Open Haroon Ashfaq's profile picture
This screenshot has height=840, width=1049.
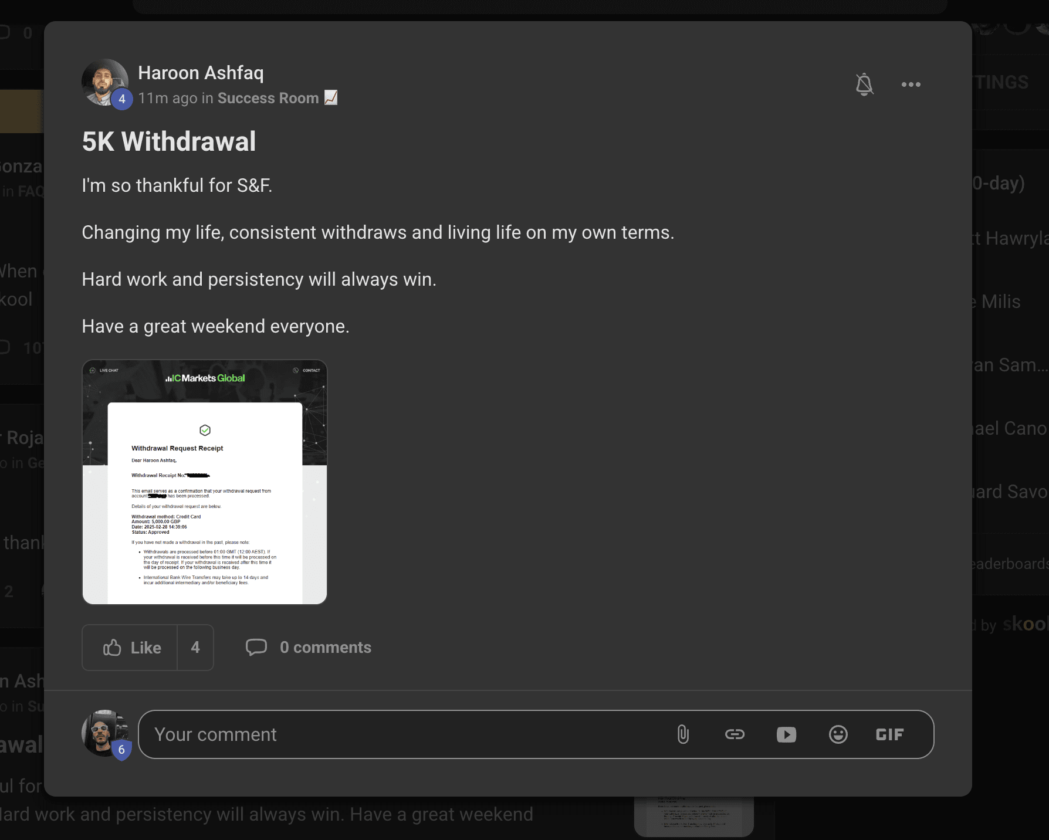point(104,82)
